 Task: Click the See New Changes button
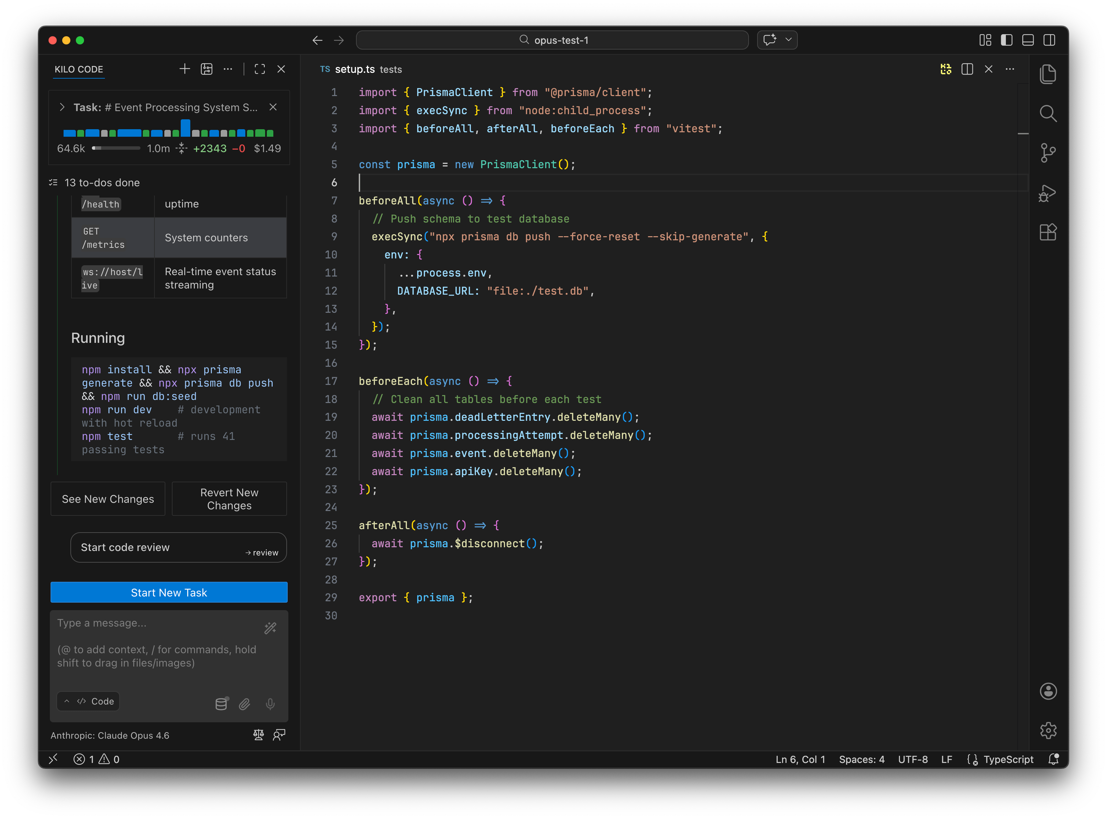pyautogui.click(x=108, y=499)
